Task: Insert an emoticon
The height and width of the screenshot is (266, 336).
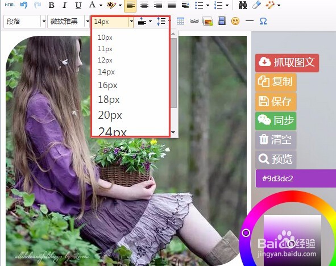Action: point(235,21)
